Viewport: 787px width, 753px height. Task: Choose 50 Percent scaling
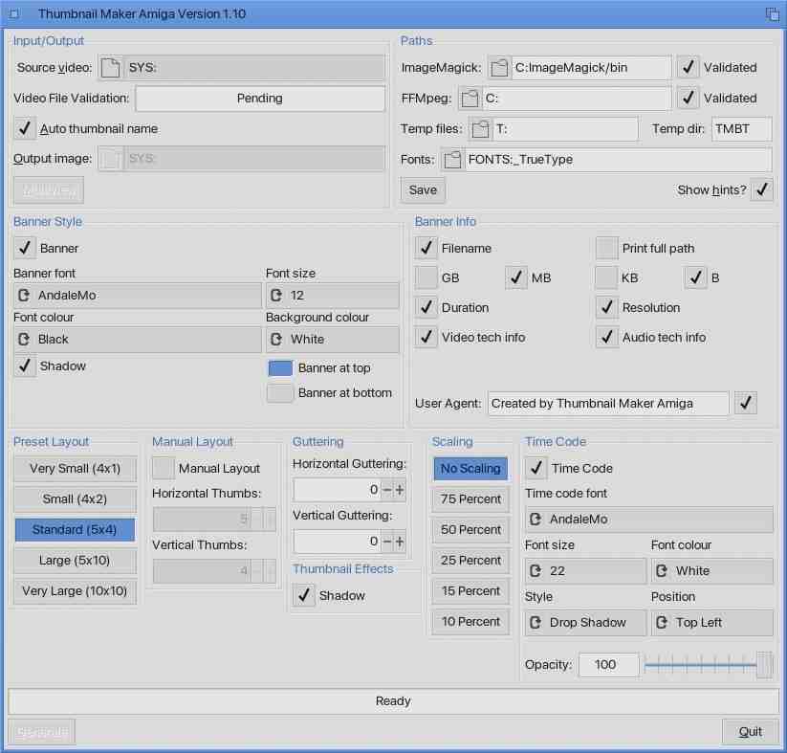[x=470, y=530]
